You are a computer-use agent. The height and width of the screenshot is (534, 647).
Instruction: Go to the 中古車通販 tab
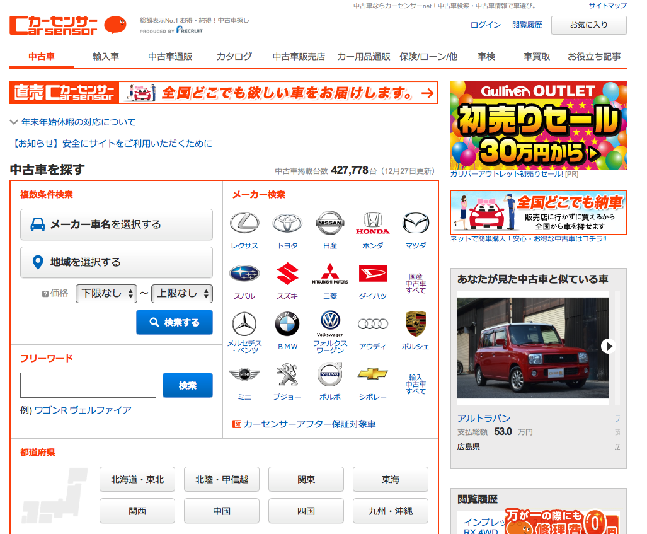(170, 57)
